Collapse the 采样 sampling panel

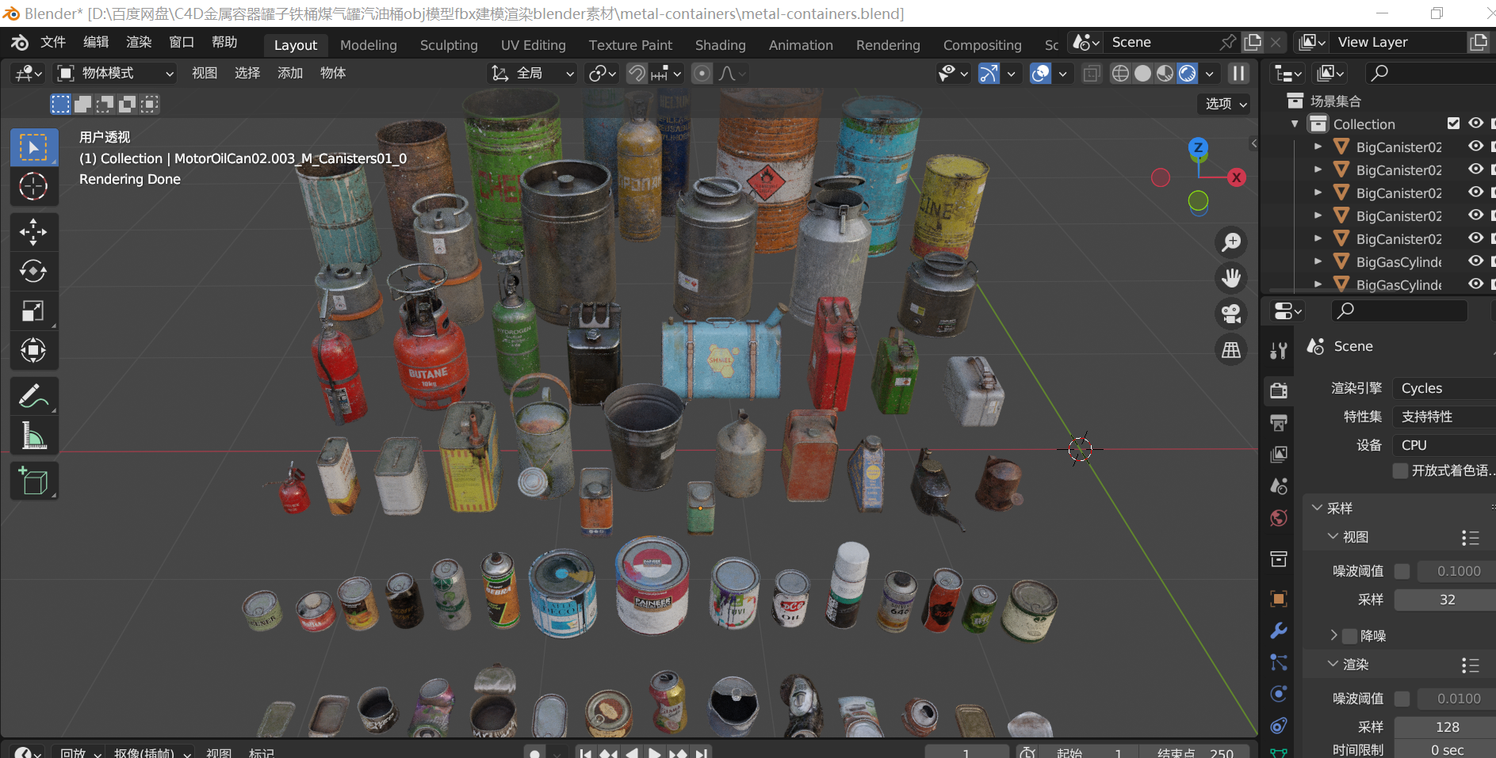click(1318, 508)
